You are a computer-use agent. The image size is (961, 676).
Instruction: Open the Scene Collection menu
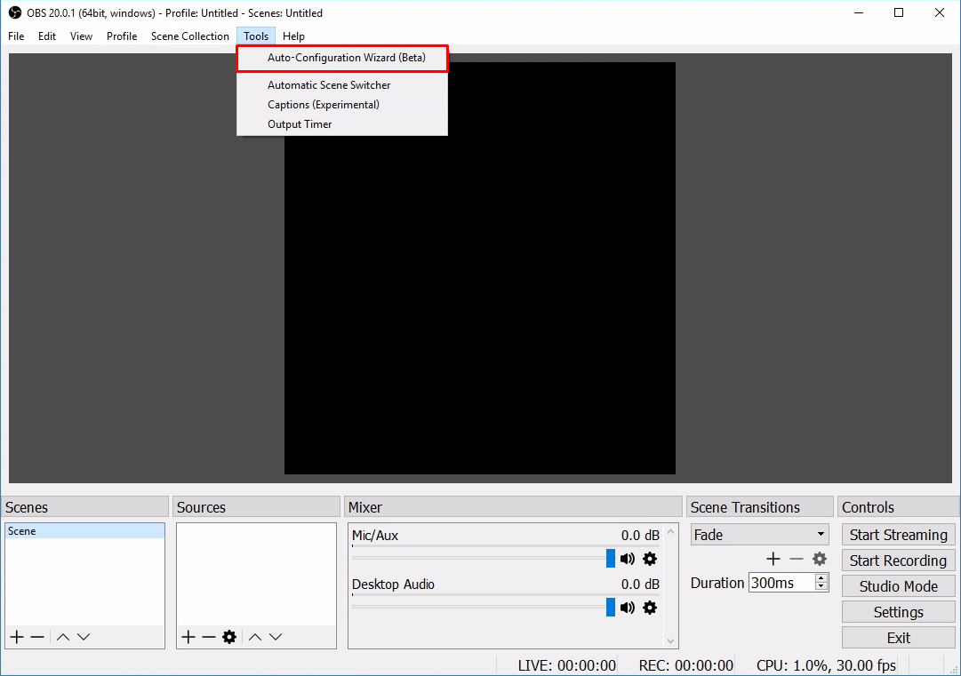tap(190, 36)
